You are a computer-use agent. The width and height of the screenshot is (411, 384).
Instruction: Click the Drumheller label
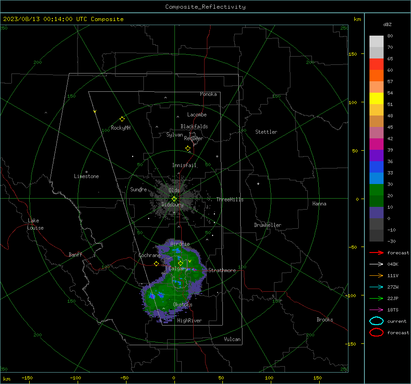point(268,225)
